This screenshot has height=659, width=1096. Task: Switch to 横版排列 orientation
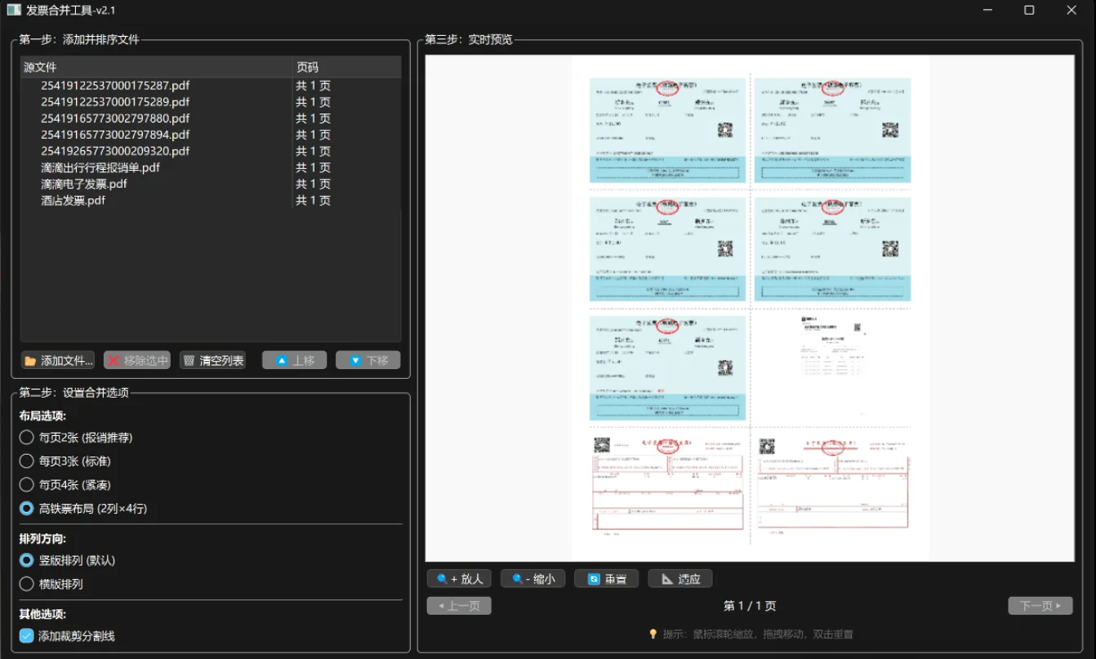click(x=27, y=584)
